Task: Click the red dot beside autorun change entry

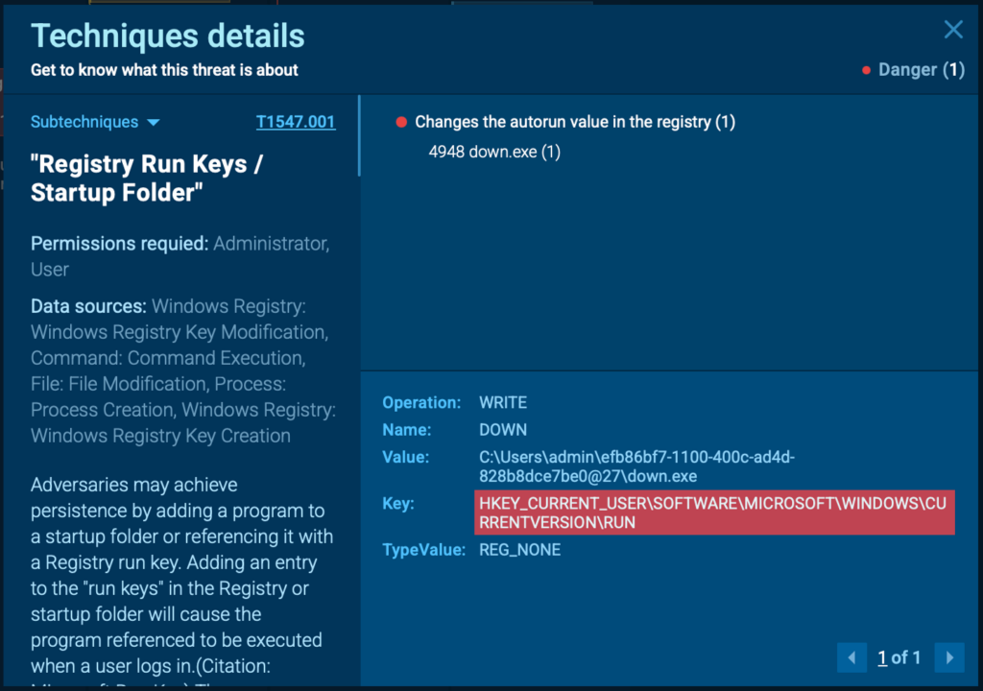Action: (x=401, y=123)
